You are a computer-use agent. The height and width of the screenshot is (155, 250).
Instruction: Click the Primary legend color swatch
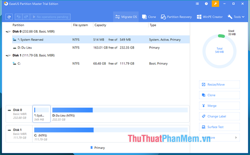pyautogui.click(x=91, y=147)
